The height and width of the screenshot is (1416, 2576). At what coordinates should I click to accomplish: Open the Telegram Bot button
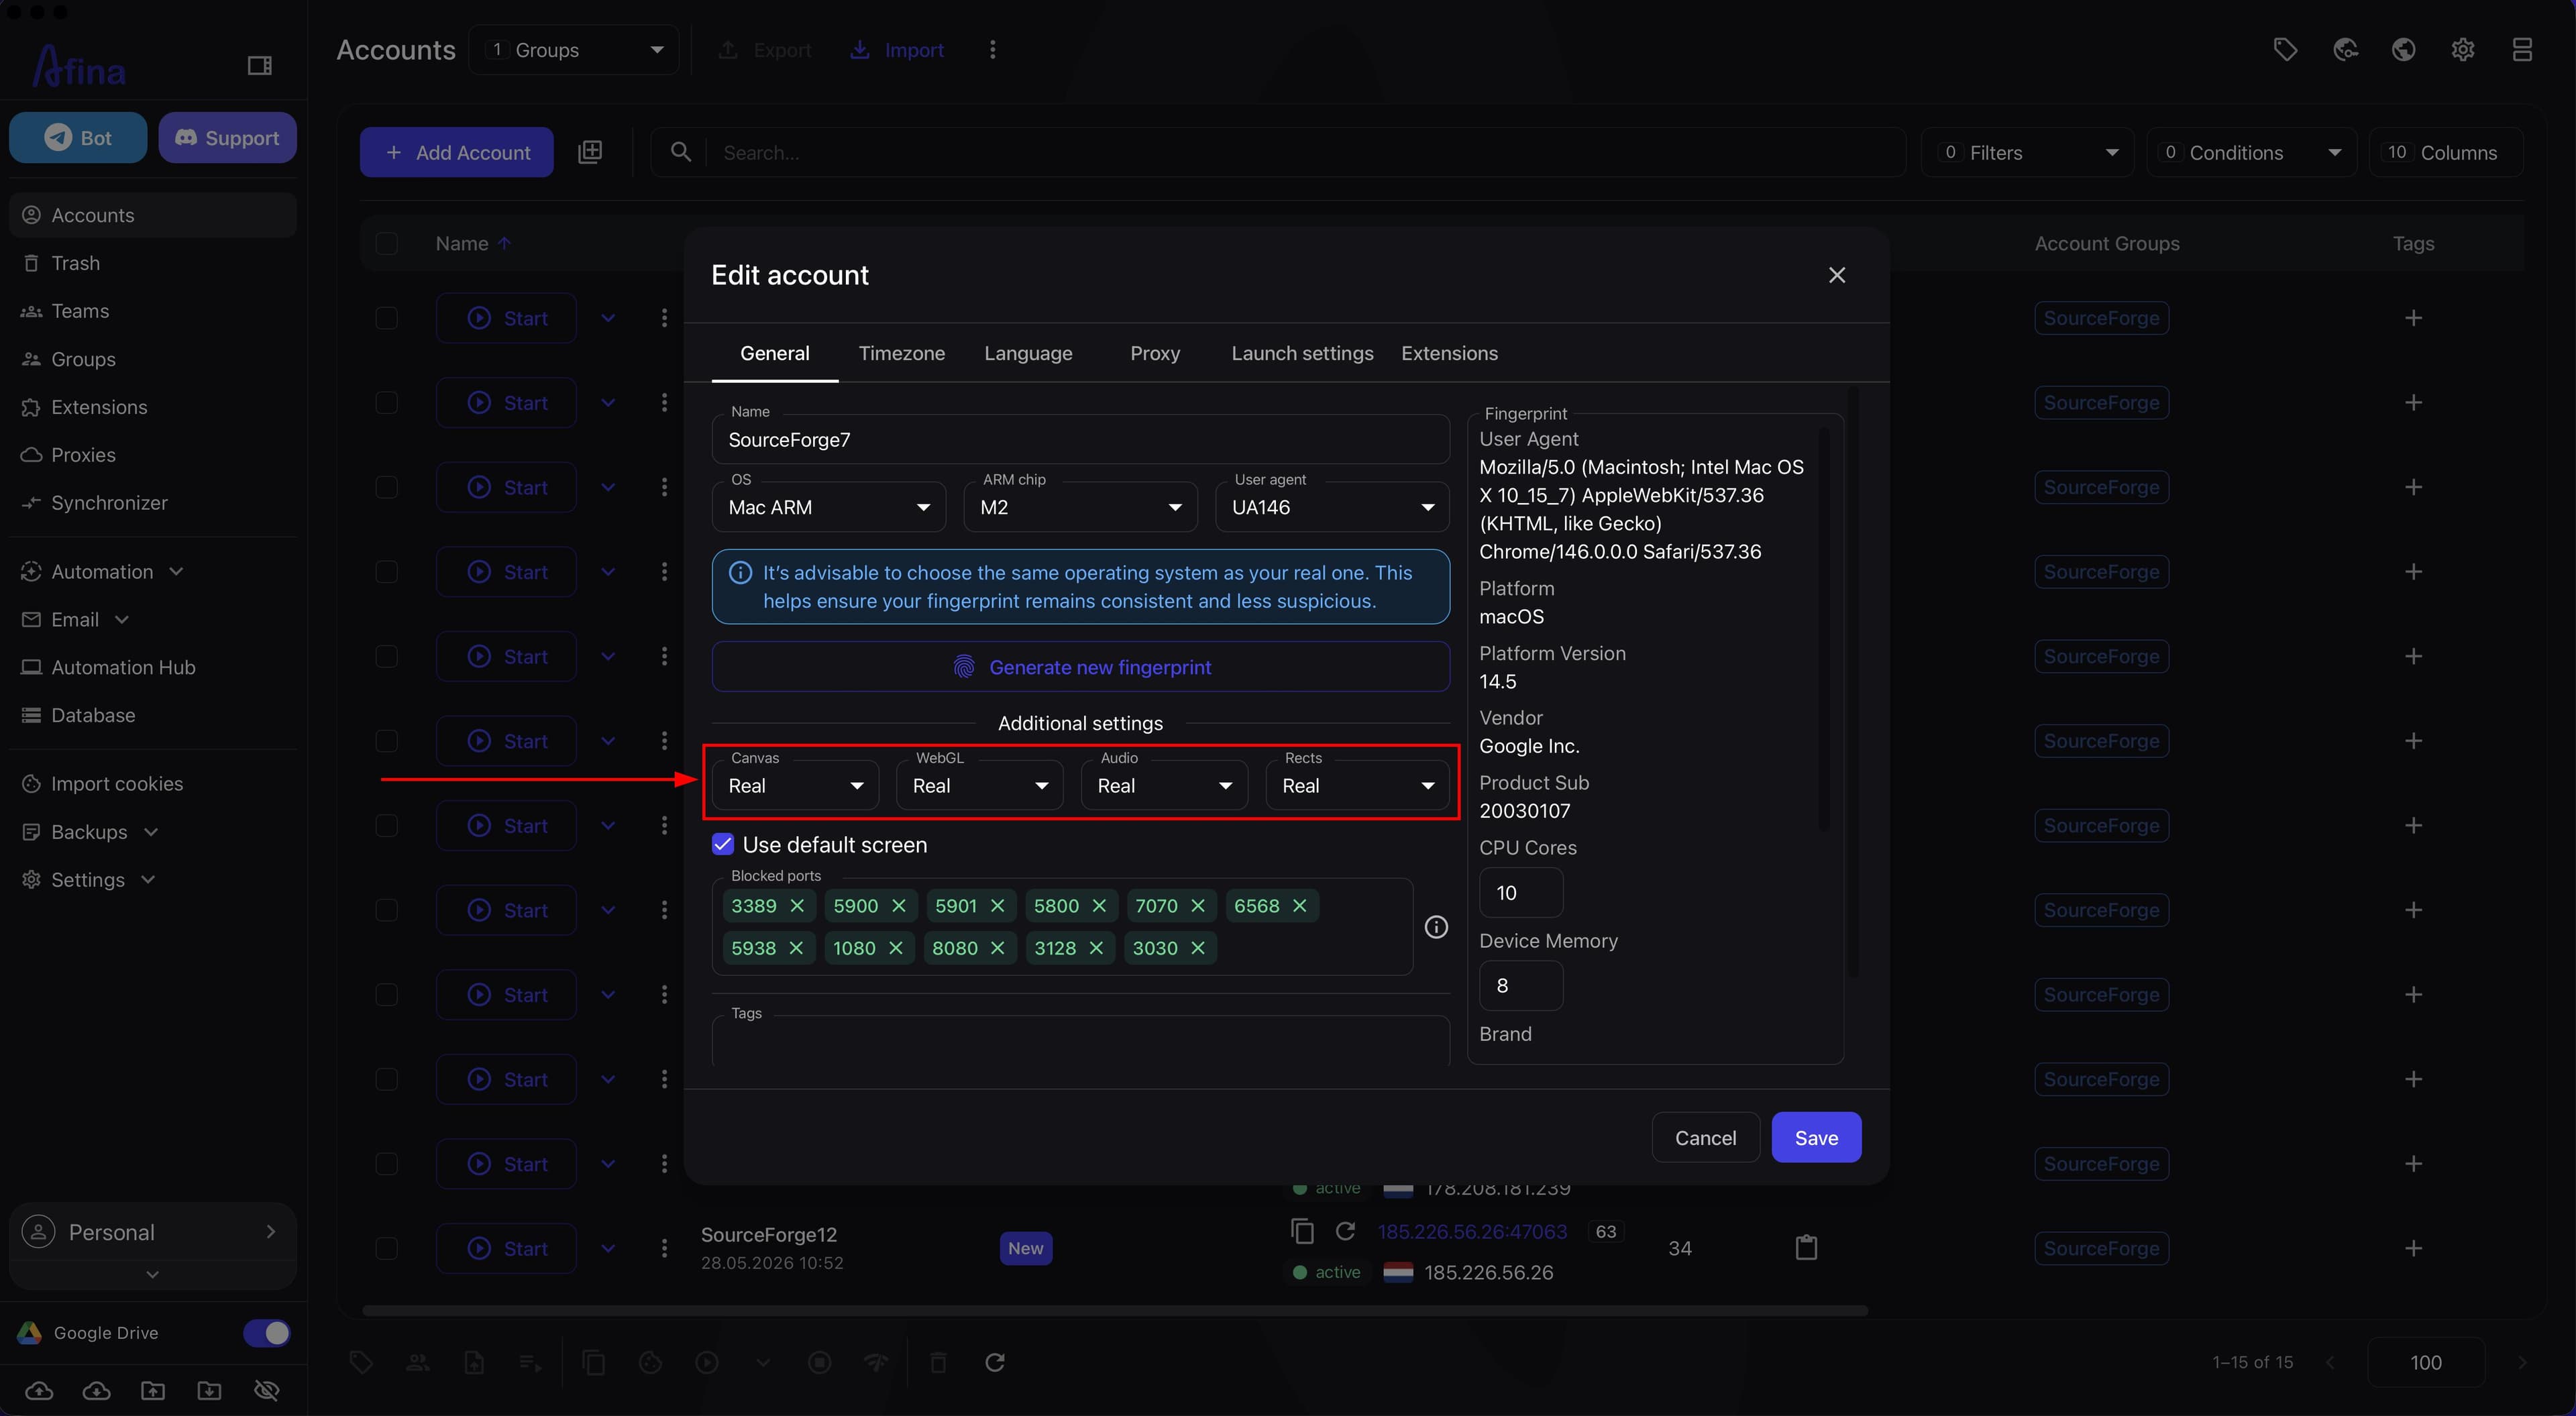(78, 138)
